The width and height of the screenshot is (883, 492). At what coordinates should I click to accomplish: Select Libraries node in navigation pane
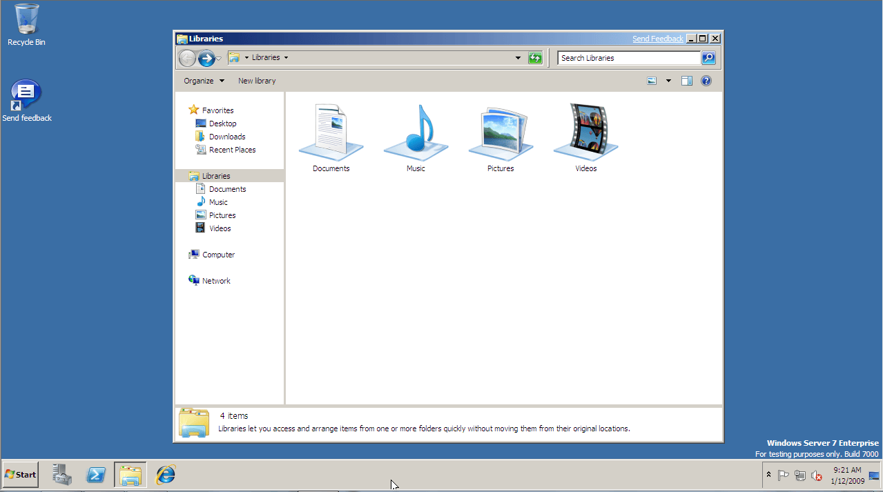pos(229,176)
